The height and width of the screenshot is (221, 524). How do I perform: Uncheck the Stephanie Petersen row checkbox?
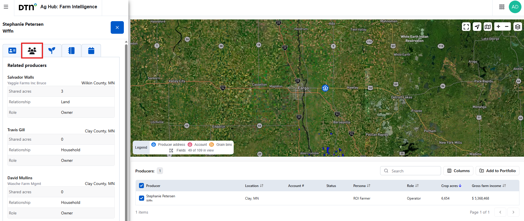click(x=141, y=198)
